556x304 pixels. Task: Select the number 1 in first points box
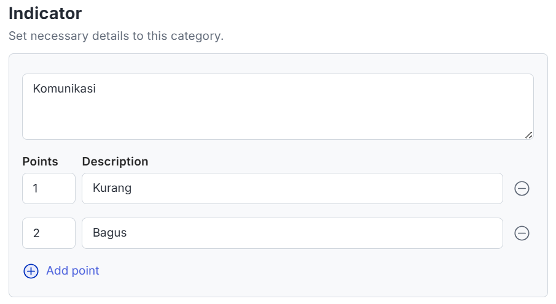[x=36, y=189]
